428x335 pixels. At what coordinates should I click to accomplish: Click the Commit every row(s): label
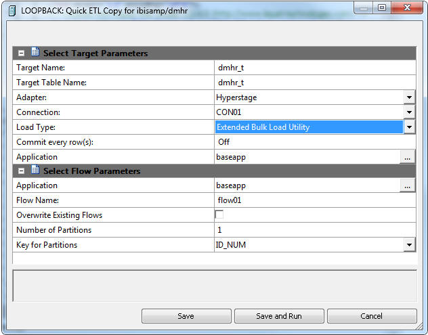click(55, 142)
